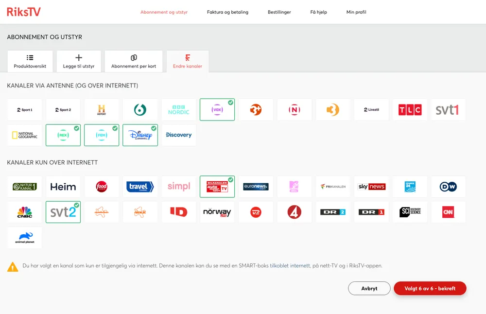486x314 pixels.
Task: Deselect the checked VOX channel
Action: (217, 110)
